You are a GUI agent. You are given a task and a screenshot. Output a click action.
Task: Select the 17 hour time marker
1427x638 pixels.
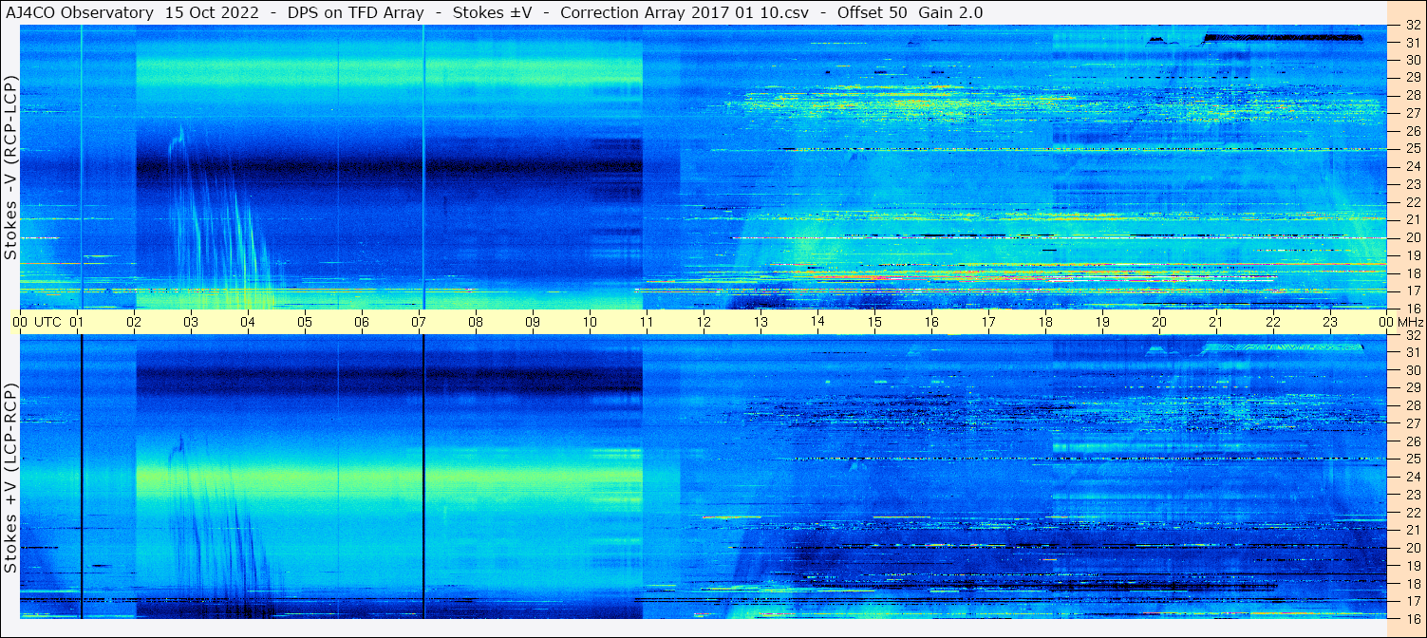(988, 322)
